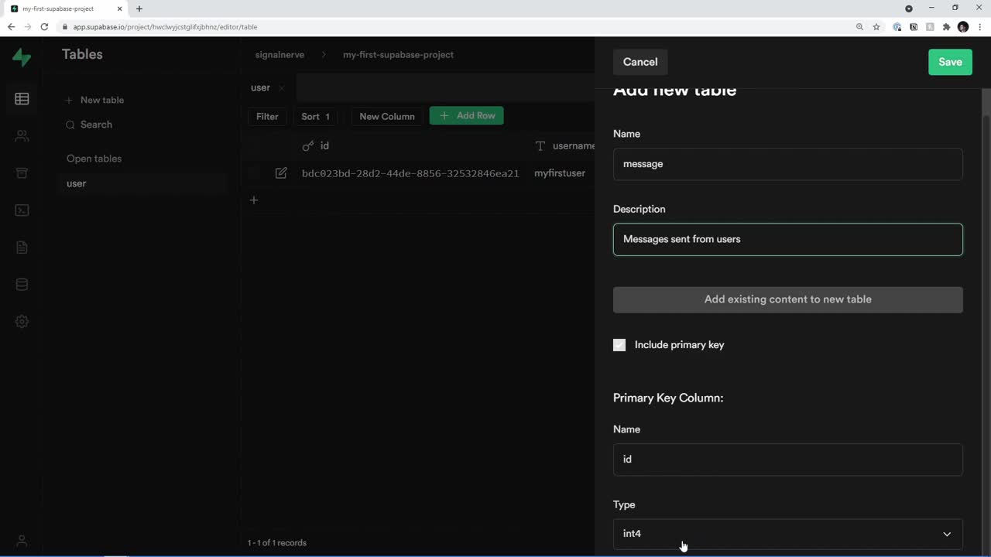Switch to the user table tab

coord(260,87)
